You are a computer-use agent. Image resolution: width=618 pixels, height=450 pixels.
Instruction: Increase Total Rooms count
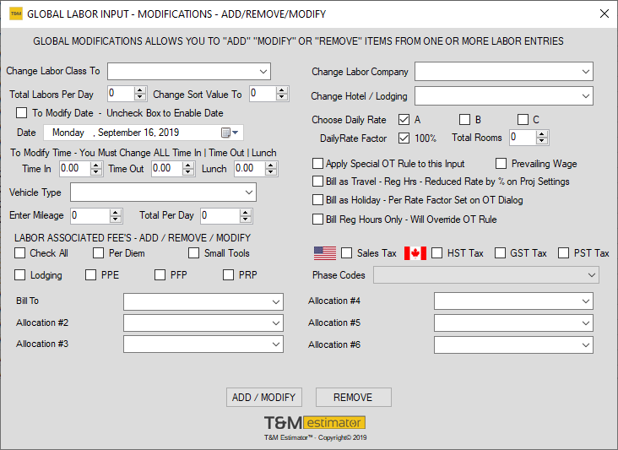[x=542, y=134]
